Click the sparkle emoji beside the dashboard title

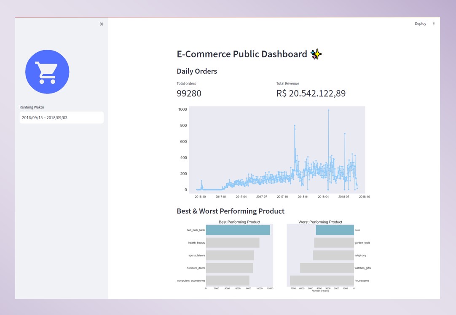point(316,54)
